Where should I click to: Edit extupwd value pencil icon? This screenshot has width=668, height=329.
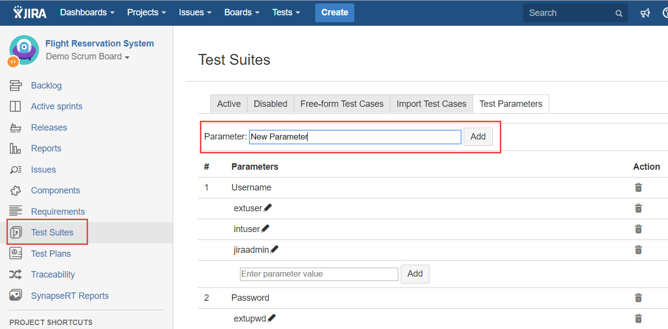point(272,319)
